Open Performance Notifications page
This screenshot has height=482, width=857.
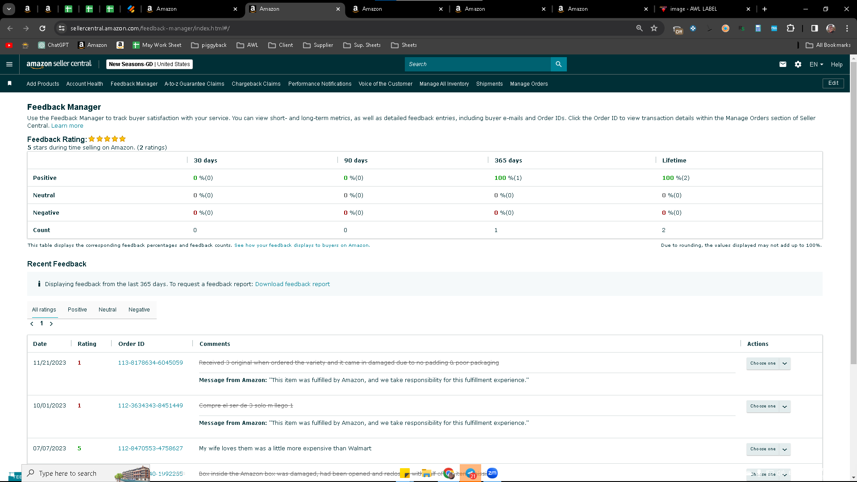point(320,84)
